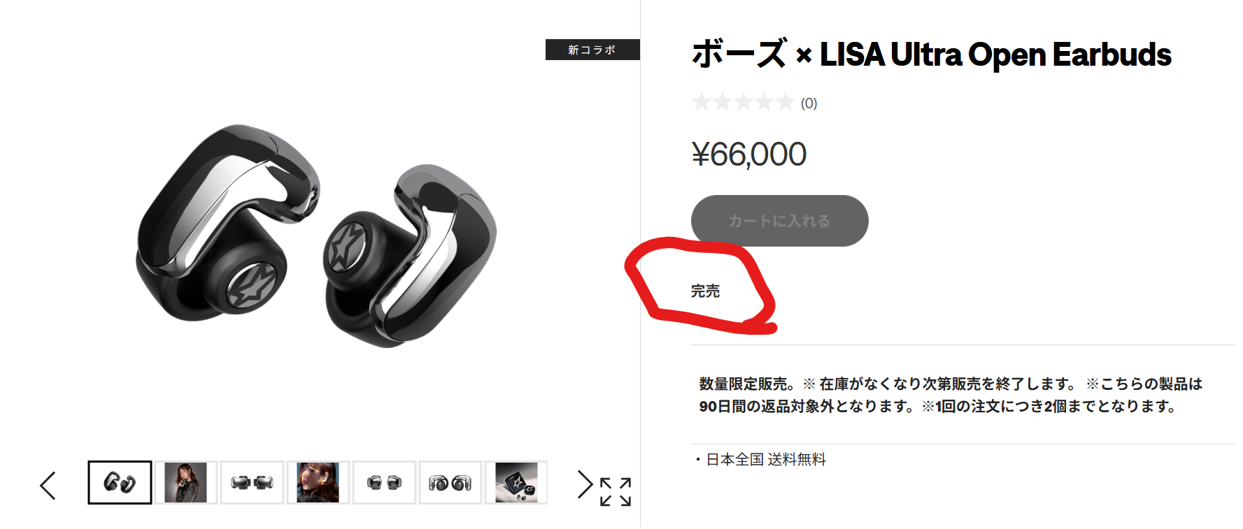Open reviews via the star rating
Image resolution: width=1243 pixels, height=529 pixels.
pyautogui.click(x=743, y=103)
